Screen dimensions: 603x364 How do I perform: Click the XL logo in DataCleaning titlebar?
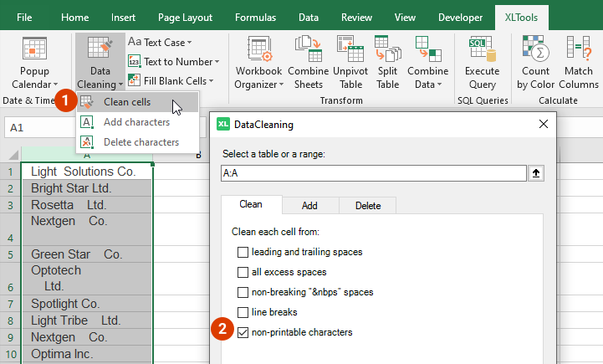[x=223, y=125]
